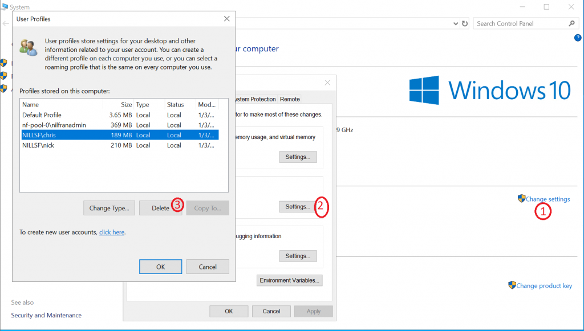
Task: Close the User Profiles dialog
Action: (x=226, y=19)
